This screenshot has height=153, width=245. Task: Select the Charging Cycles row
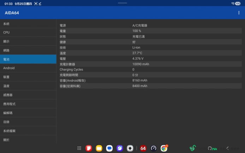pos(150,69)
